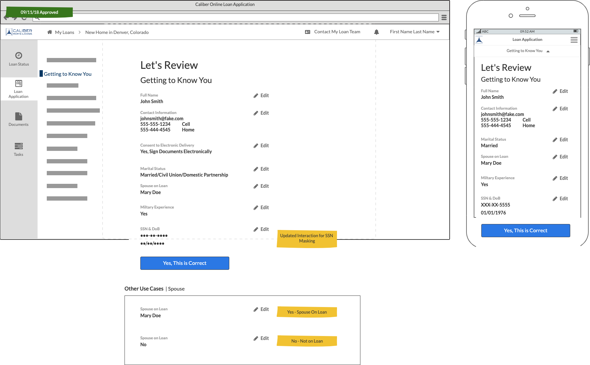Select Getting to Know You in the side menu
Viewport: 590px width, 365px height.
point(68,74)
